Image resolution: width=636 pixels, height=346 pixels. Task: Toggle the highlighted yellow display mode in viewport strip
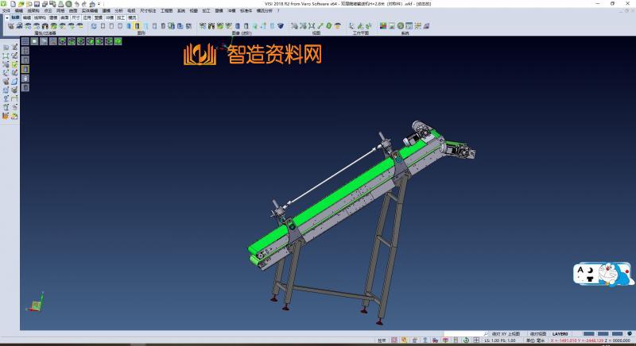(25, 69)
